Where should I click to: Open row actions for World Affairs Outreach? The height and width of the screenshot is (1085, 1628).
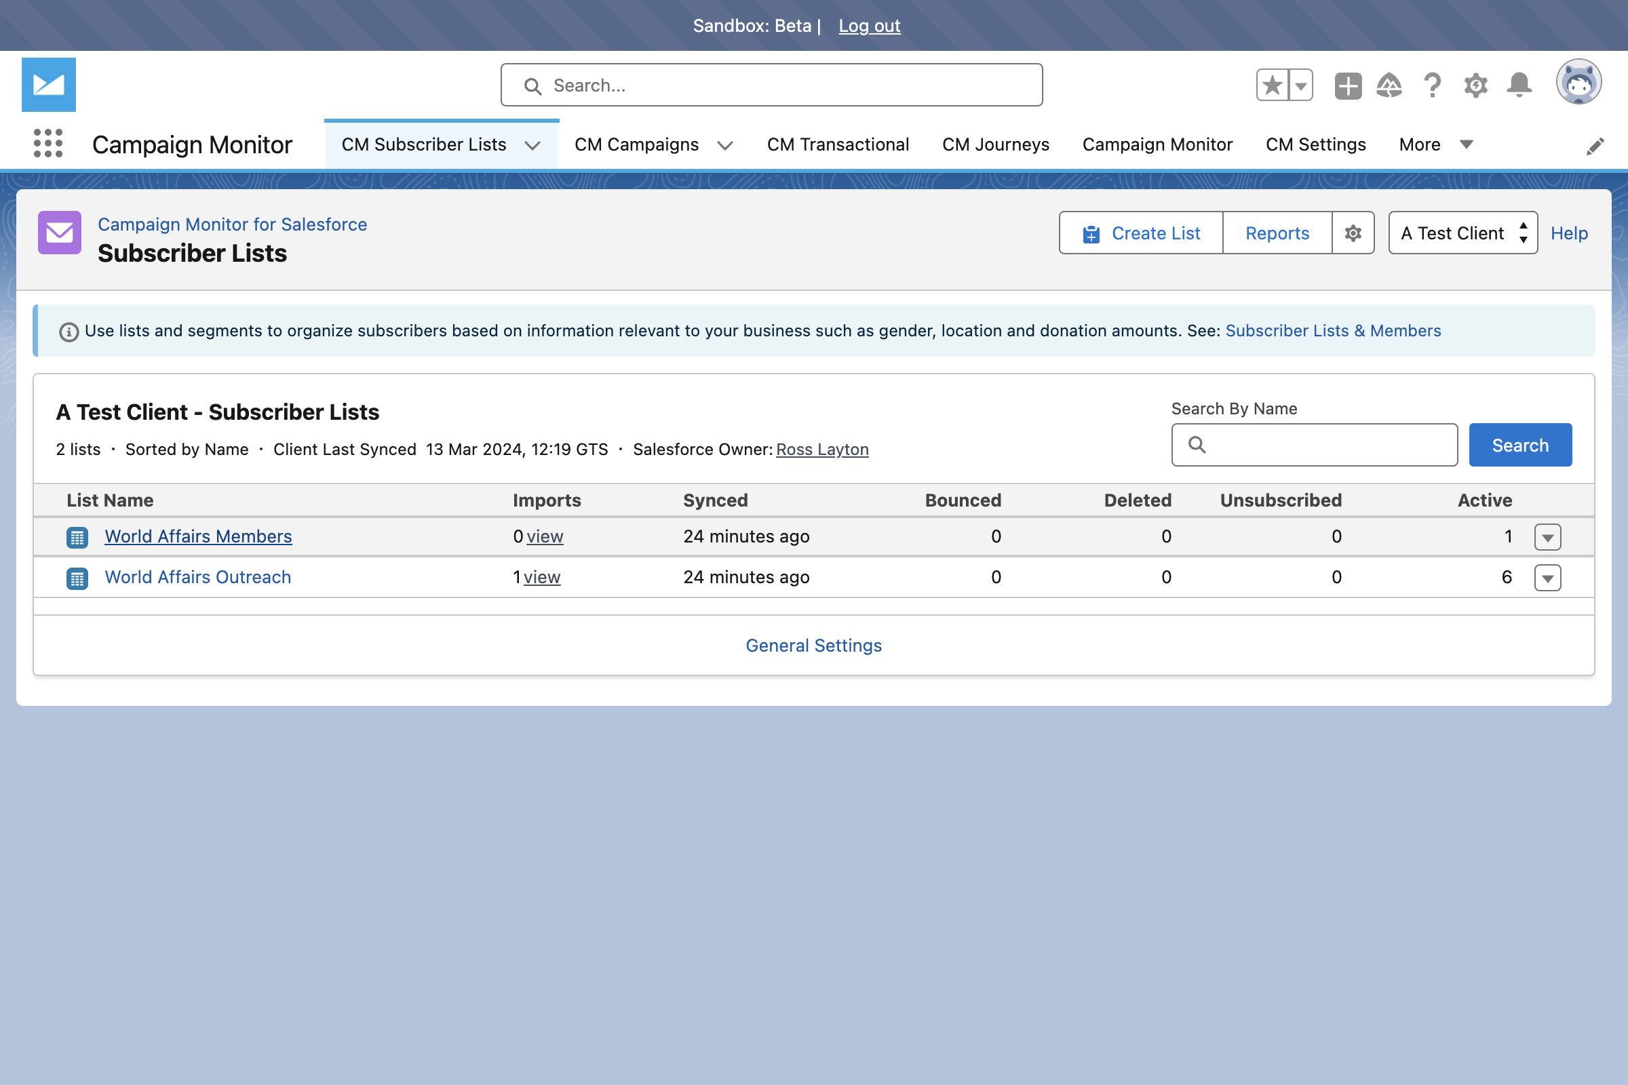tap(1548, 578)
